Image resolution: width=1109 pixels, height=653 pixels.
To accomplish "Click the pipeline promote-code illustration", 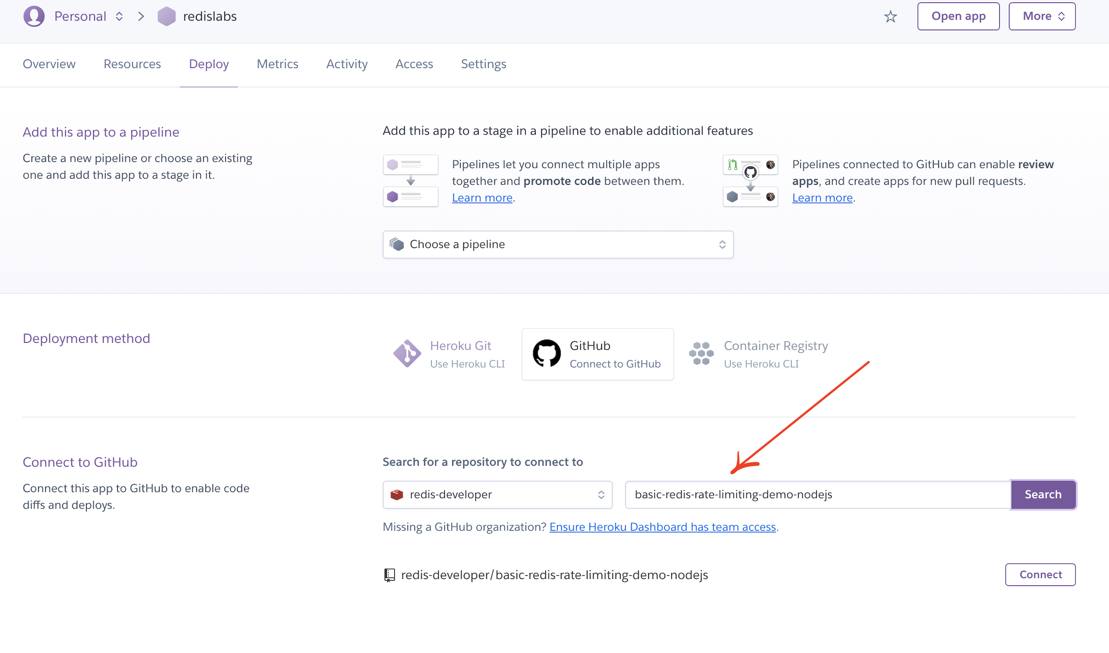I will pos(410,180).
